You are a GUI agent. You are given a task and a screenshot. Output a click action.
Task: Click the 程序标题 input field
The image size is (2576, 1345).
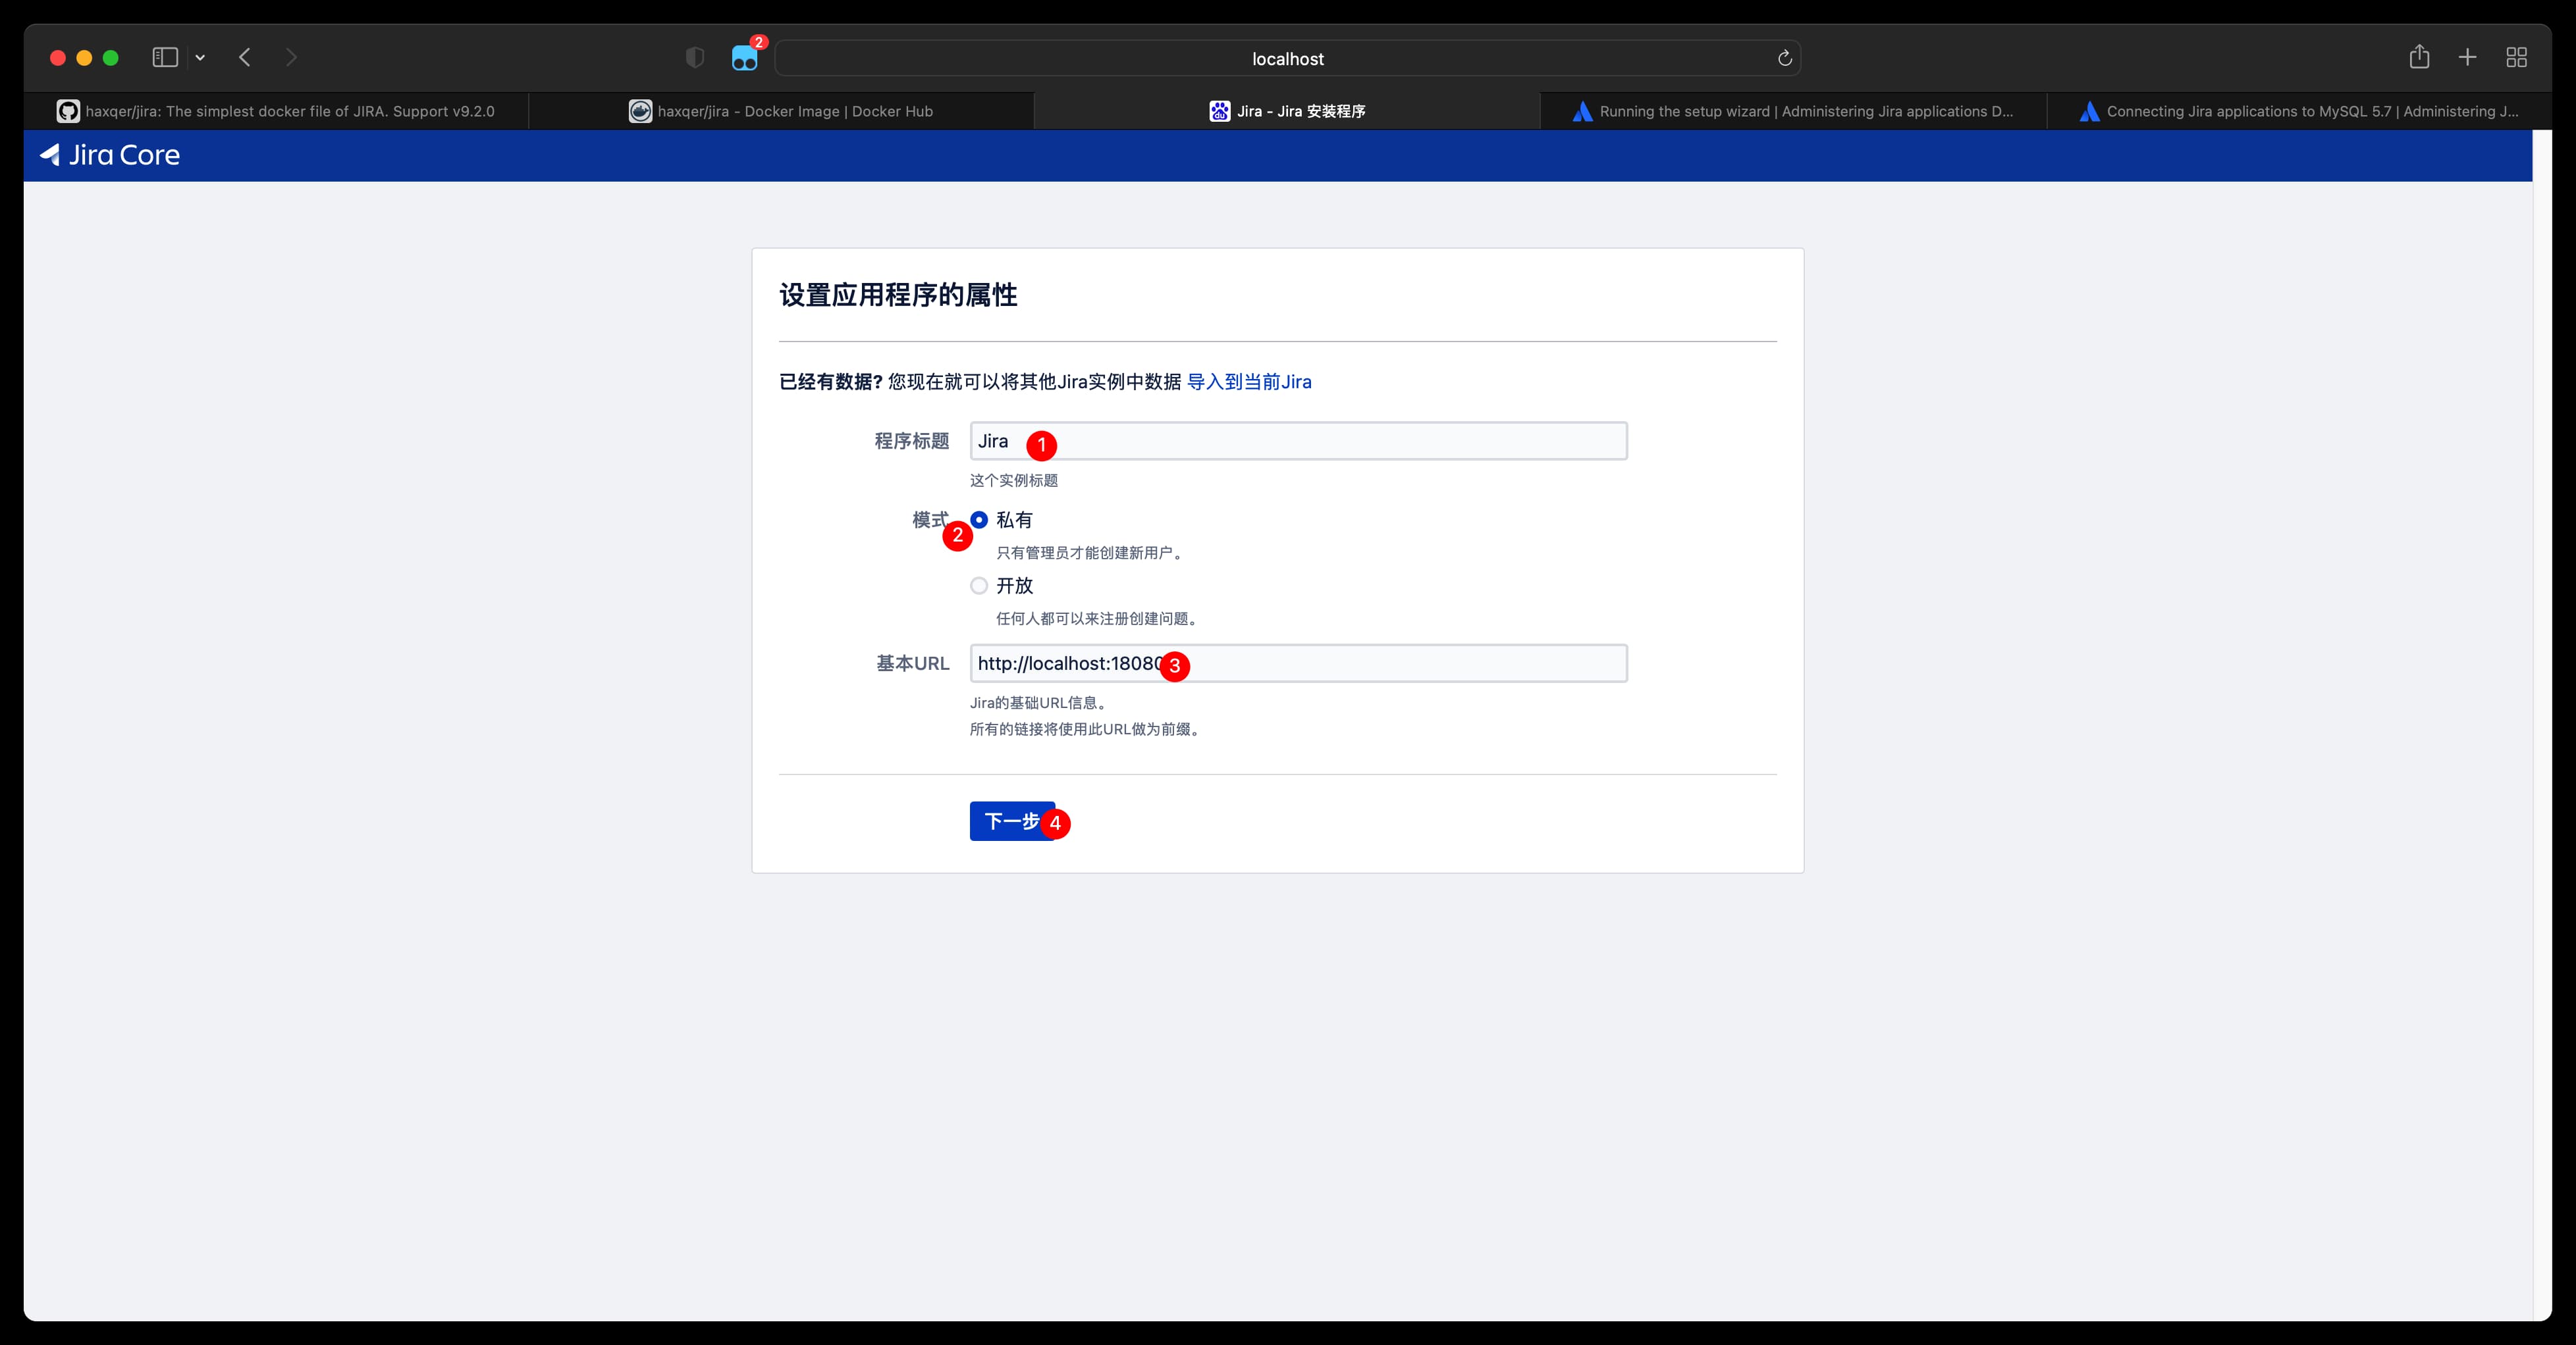pyautogui.click(x=1298, y=441)
